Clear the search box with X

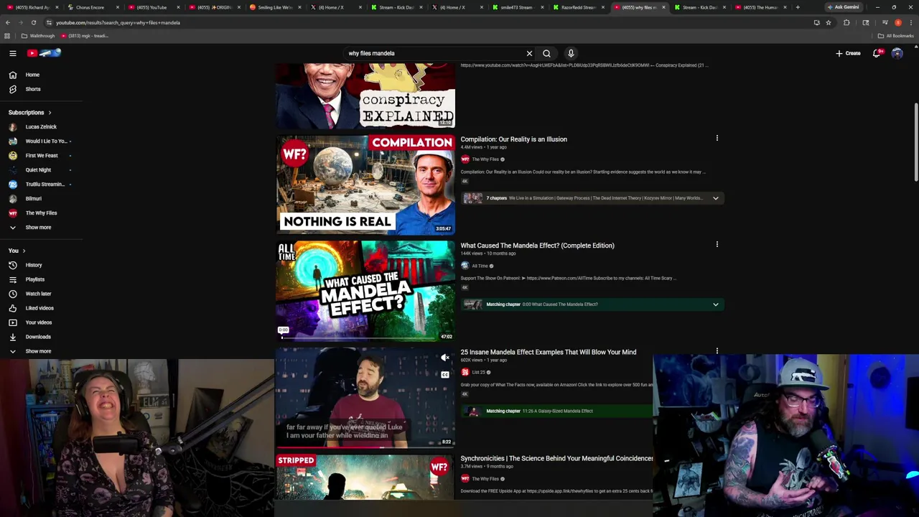(x=529, y=53)
